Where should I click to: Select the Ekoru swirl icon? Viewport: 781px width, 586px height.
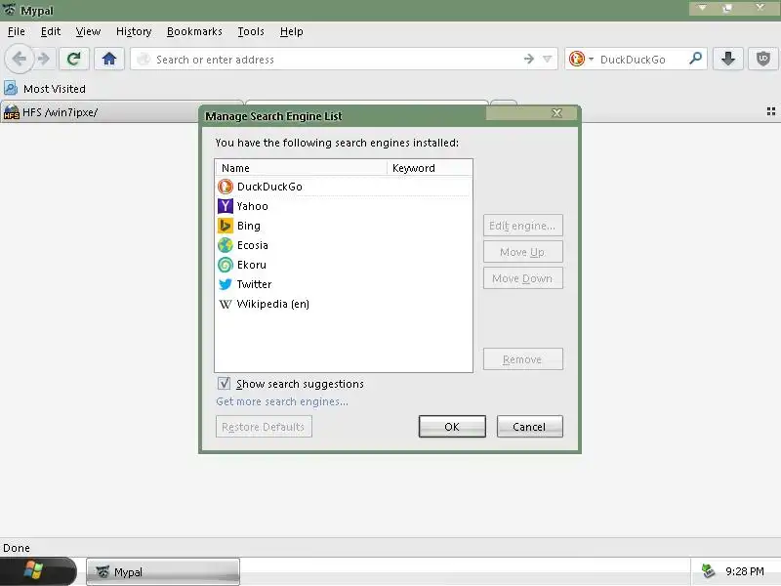pyautogui.click(x=226, y=265)
